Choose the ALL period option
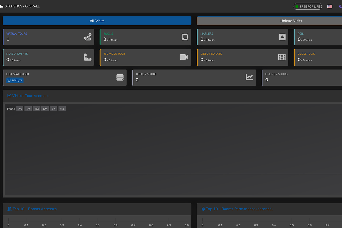Image resolution: width=342 pixels, height=228 pixels. 62,109
